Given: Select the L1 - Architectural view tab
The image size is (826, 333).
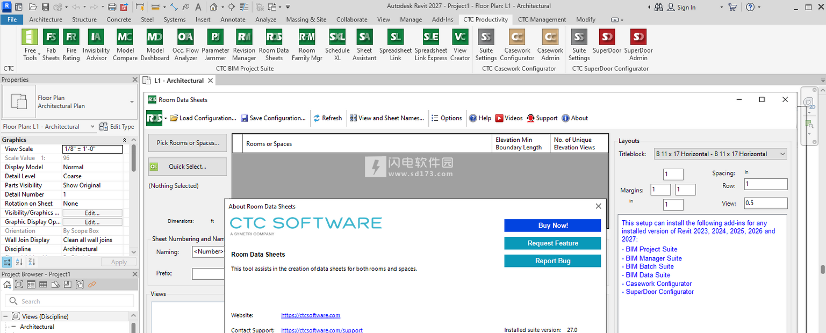Looking at the screenshot, I should pyautogui.click(x=179, y=81).
